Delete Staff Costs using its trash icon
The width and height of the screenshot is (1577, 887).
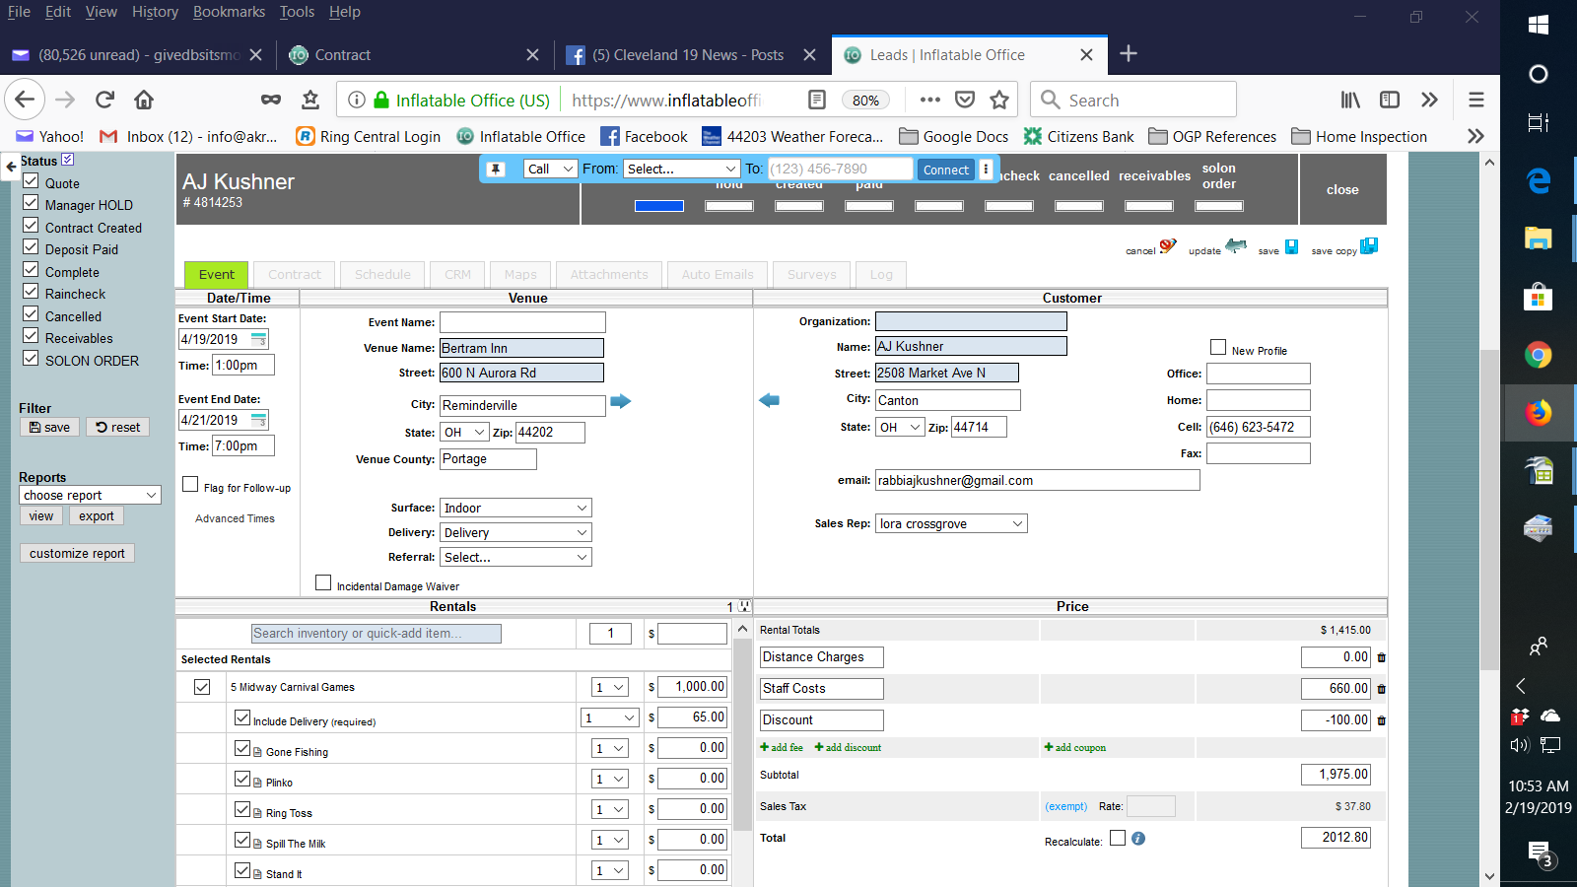pyautogui.click(x=1381, y=689)
